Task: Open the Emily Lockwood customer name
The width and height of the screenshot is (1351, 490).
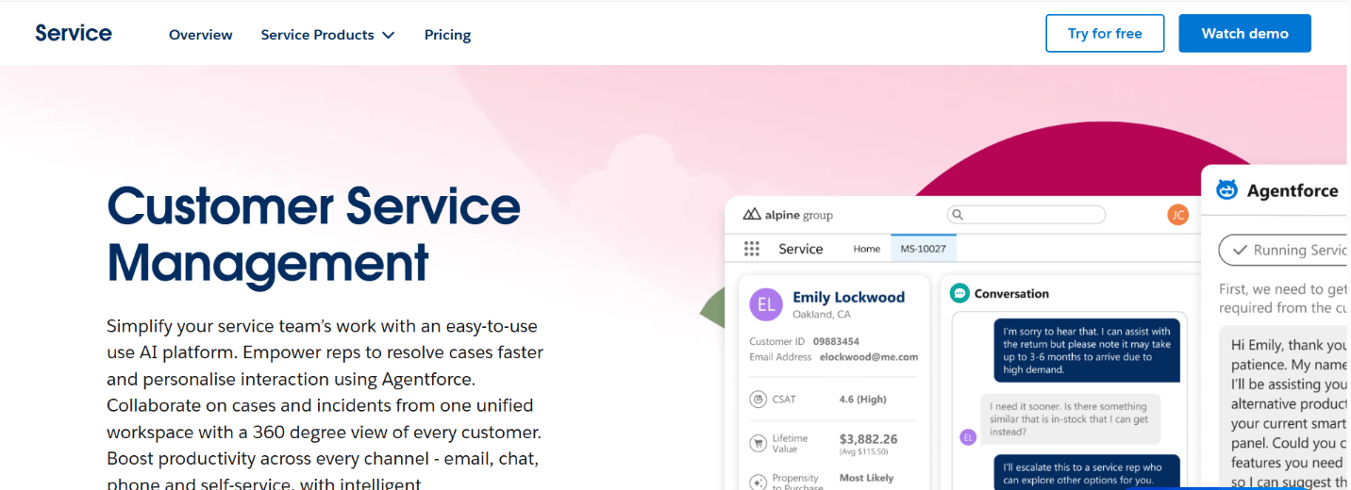Action: point(848,297)
